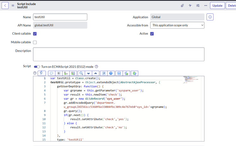Uncheck the Client callable checkbox
Screen dimensions: 236x146
tap(35, 34)
